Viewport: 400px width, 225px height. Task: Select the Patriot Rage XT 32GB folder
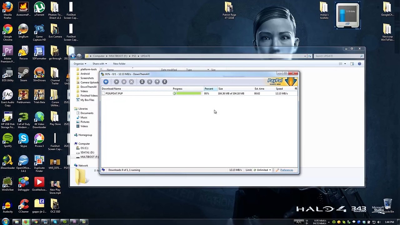click(229, 11)
